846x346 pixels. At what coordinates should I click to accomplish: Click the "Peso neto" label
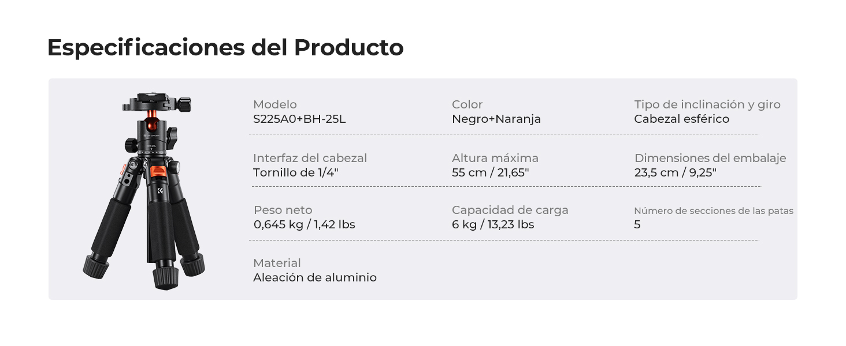(x=283, y=210)
